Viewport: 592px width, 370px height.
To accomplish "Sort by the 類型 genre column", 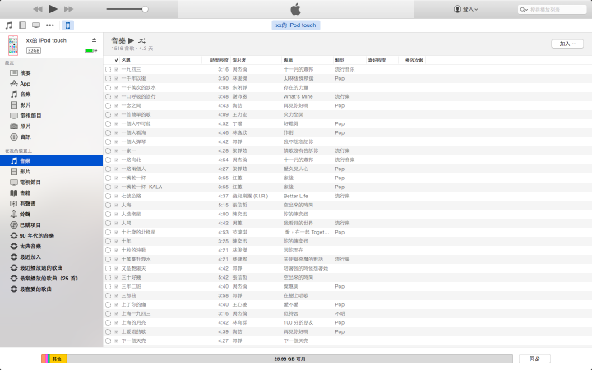I will click(350, 60).
